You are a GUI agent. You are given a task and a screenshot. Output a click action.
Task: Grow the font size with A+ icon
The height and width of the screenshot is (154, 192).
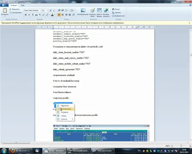[51, 11]
